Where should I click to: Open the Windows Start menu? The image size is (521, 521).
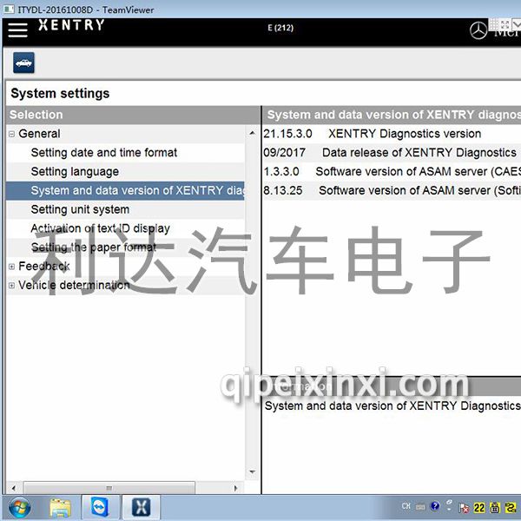pyautogui.click(x=18, y=507)
